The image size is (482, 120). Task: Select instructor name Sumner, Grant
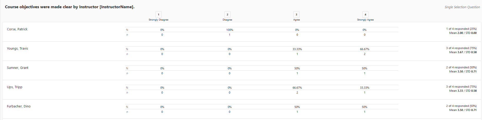point(18,68)
